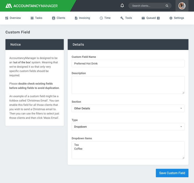The width and height of the screenshot is (194, 183).
Task: Click the Time clock icon
Action: coord(101,18)
